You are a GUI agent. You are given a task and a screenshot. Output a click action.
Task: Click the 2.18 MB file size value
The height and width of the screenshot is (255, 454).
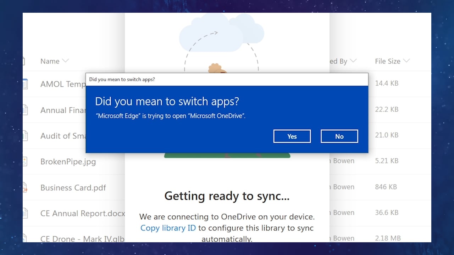click(387, 238)
